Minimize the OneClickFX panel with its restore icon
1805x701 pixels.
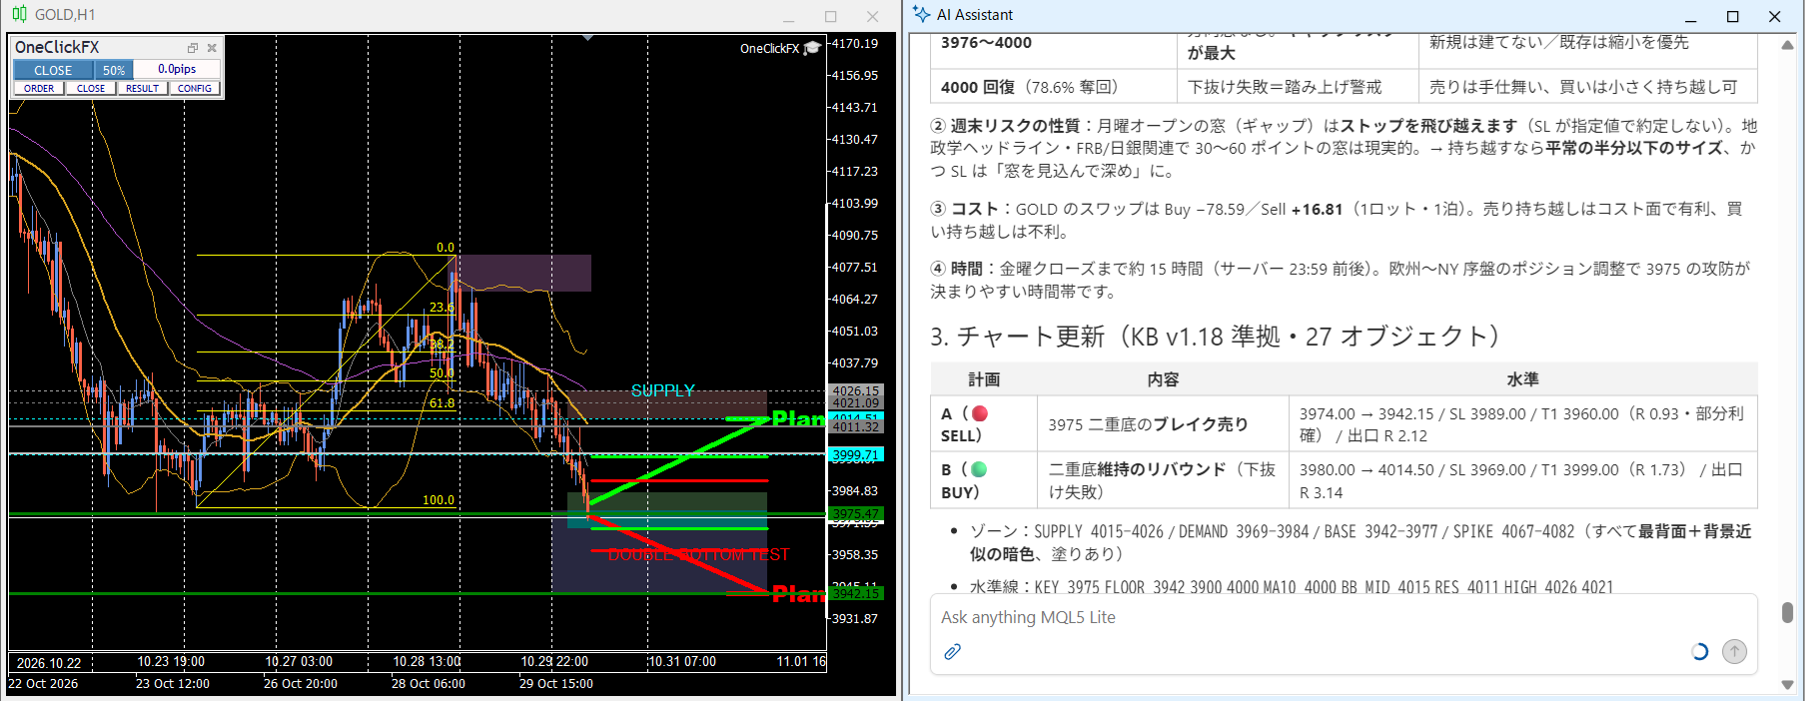193,48
